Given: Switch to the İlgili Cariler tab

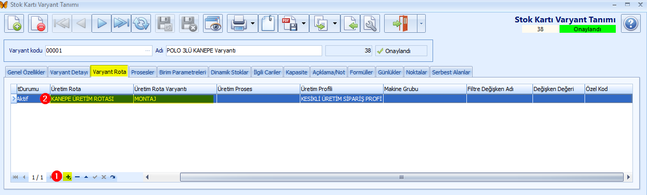Looking at the screenshot, I should tap(267, 72).
